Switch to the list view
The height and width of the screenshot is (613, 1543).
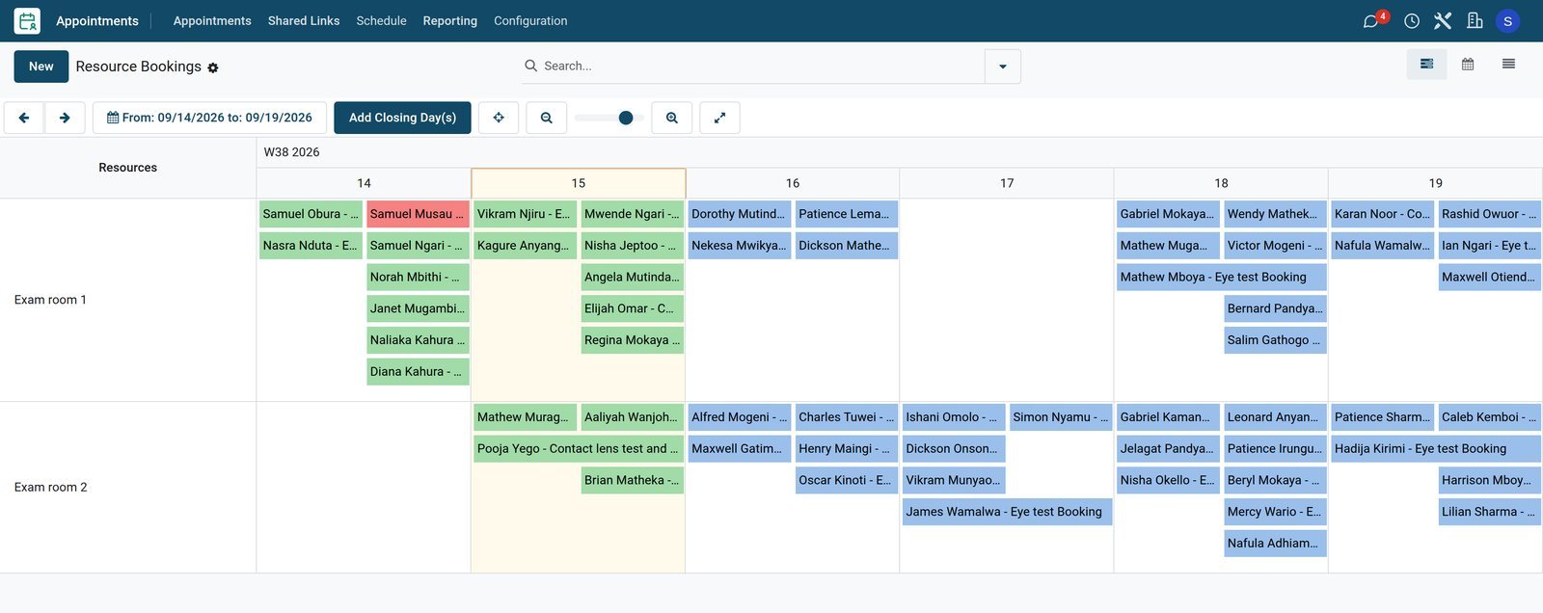pyautogui.click(x=1508, y=65)
